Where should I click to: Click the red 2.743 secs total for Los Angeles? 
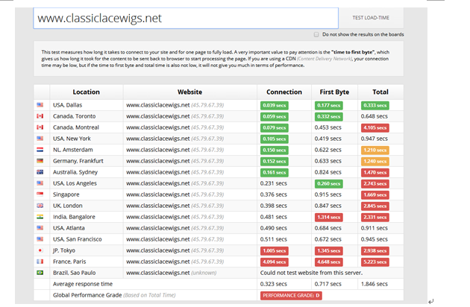375,183
